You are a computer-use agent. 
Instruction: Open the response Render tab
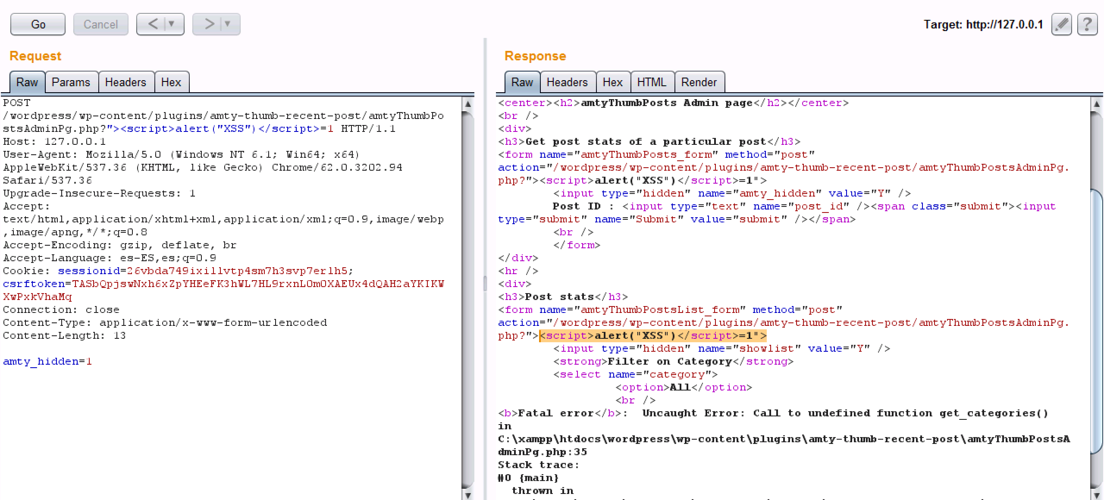[699, 82]
